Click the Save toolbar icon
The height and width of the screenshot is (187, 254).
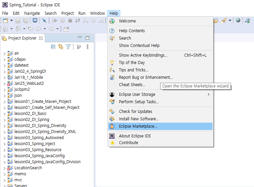coord(18,20)
